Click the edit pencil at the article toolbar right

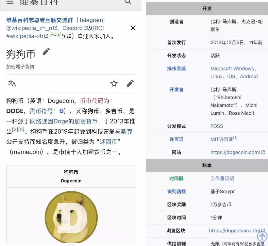[x=130, y=84]
